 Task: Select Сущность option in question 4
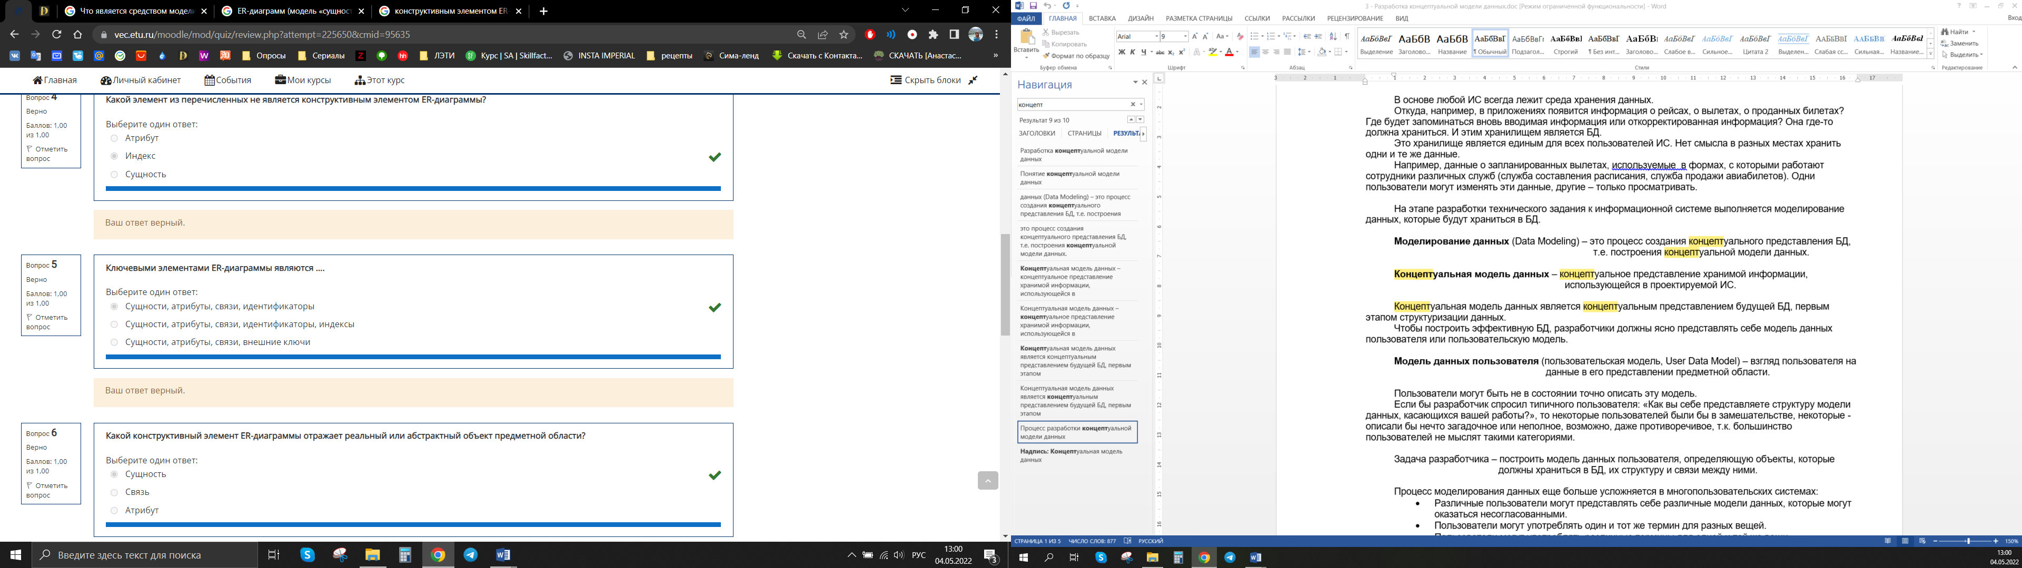[x=114, y=174]
